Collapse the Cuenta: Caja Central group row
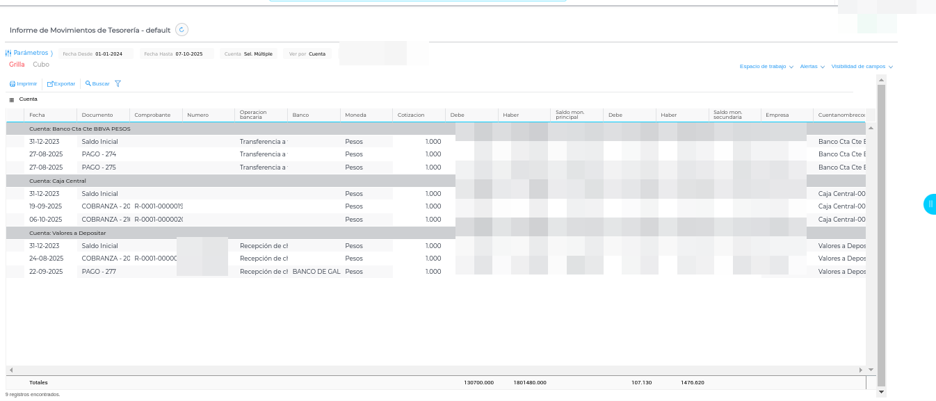This screenshot has width=936, height=401. (58, 181)
